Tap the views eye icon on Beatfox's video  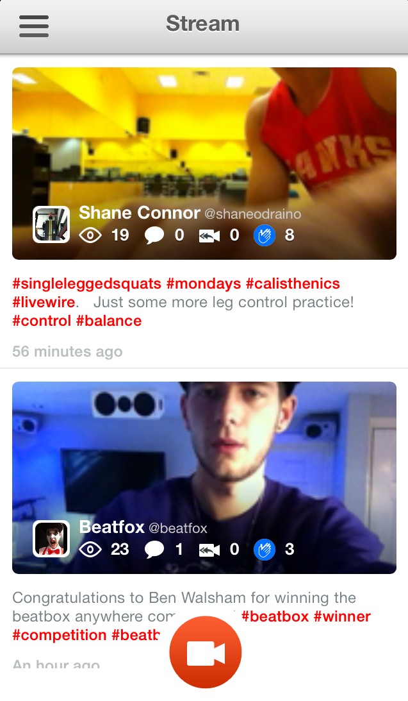click(x=90, y=550)
